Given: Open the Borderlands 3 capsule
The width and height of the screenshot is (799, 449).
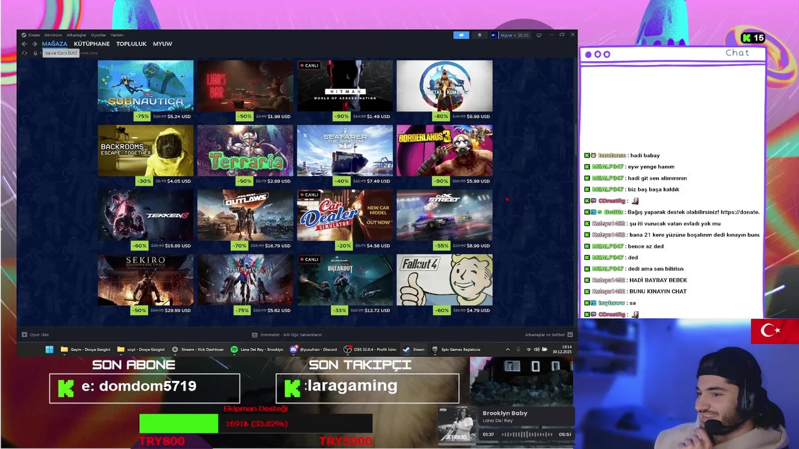Looking at the screenshot, I should 444,150.
